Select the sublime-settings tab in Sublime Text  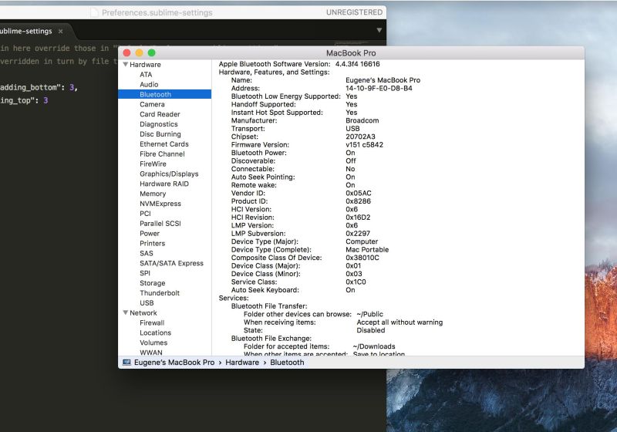coord(26,31)
